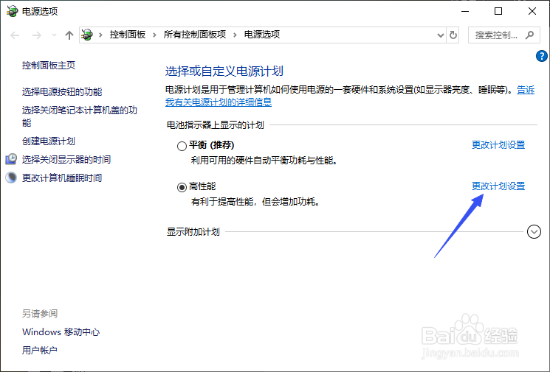
Task: Open 控制面板 breadcrumb item
Action: tap(127, 35)
